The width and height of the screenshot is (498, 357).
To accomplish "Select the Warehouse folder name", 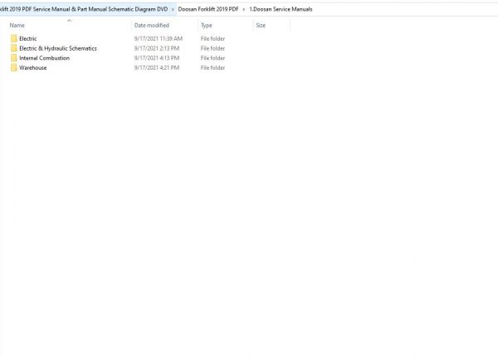I will 32,67.
